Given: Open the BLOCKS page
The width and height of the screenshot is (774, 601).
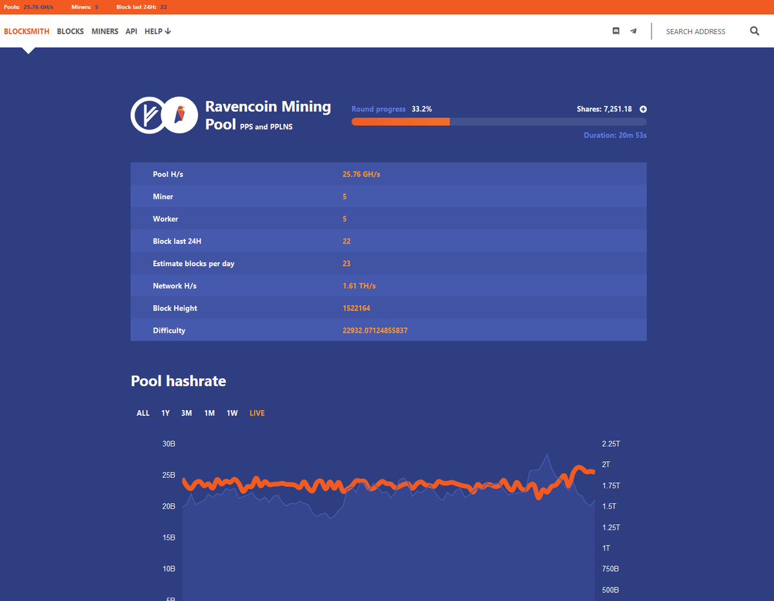Looking at the screenshot, I should click(x=70, y=30).
